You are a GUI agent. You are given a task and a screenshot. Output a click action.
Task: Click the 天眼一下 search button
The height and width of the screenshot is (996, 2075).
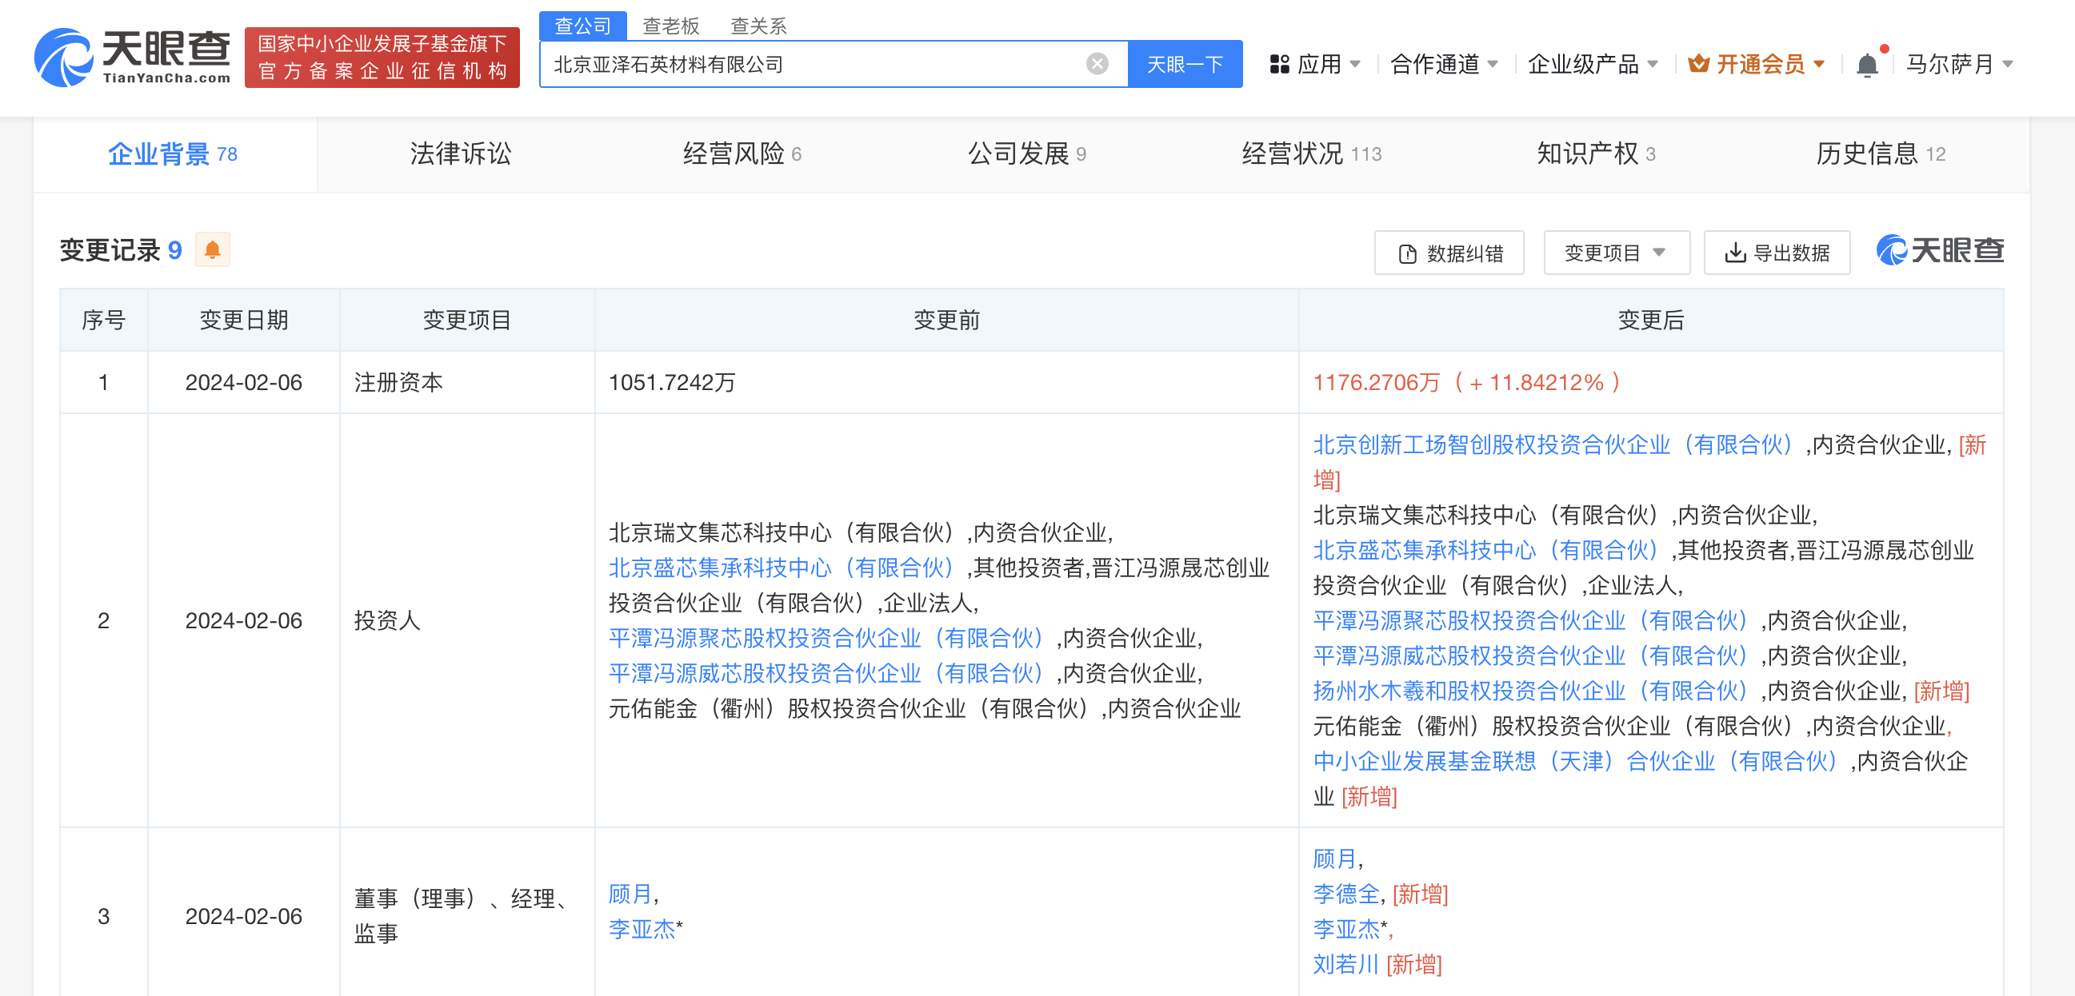(x=1184, y=64)
